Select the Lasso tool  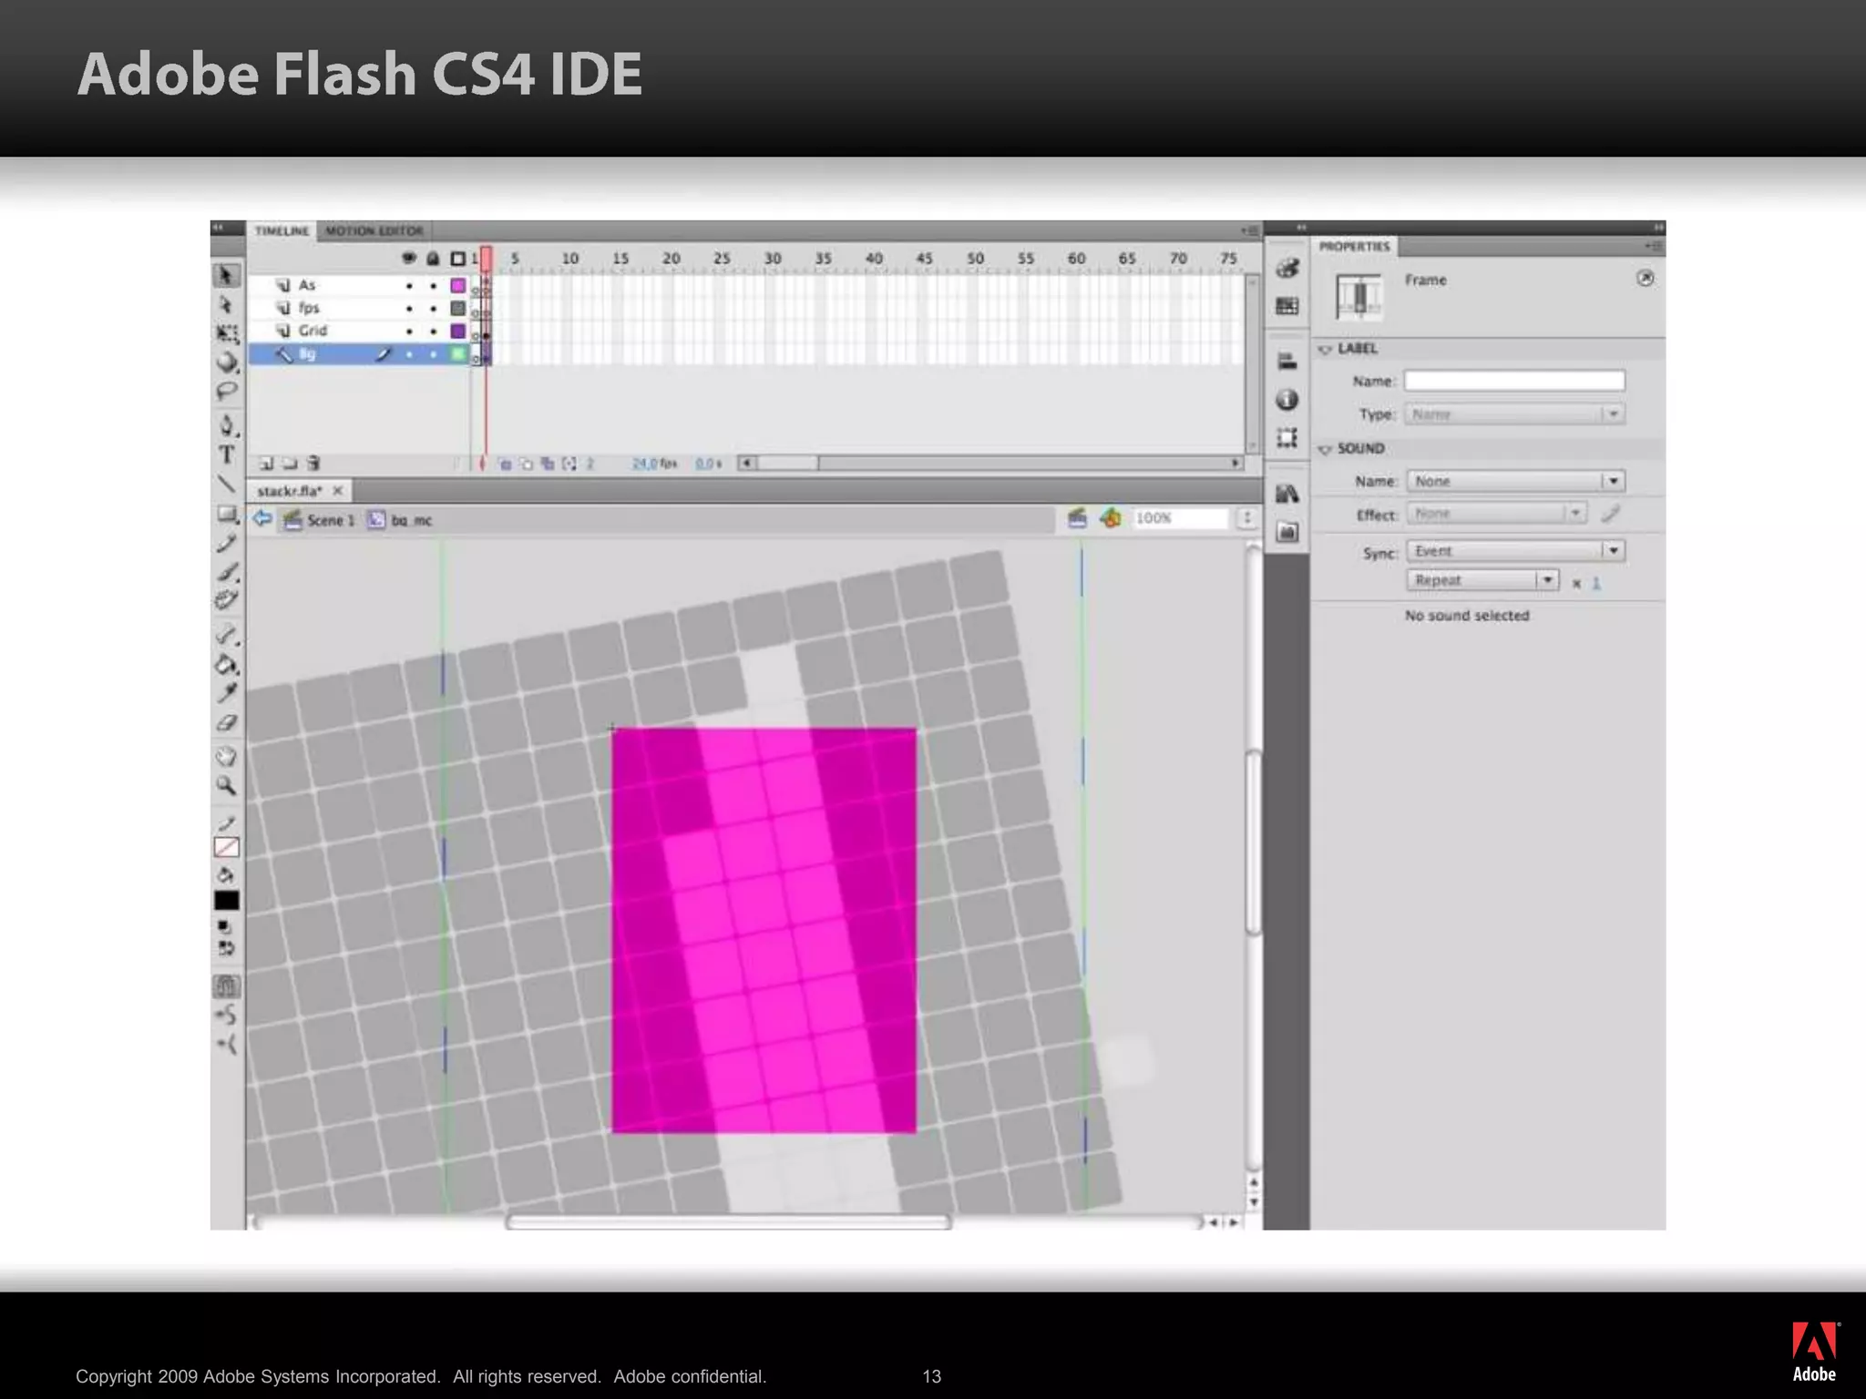coord(226,392)
